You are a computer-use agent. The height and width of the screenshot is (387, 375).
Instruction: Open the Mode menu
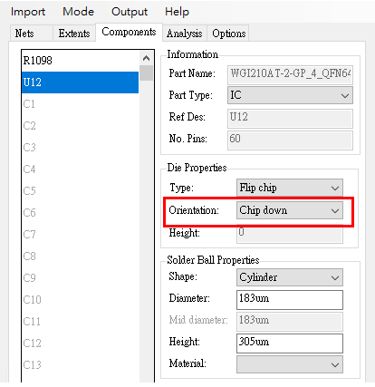click(78, 12)
